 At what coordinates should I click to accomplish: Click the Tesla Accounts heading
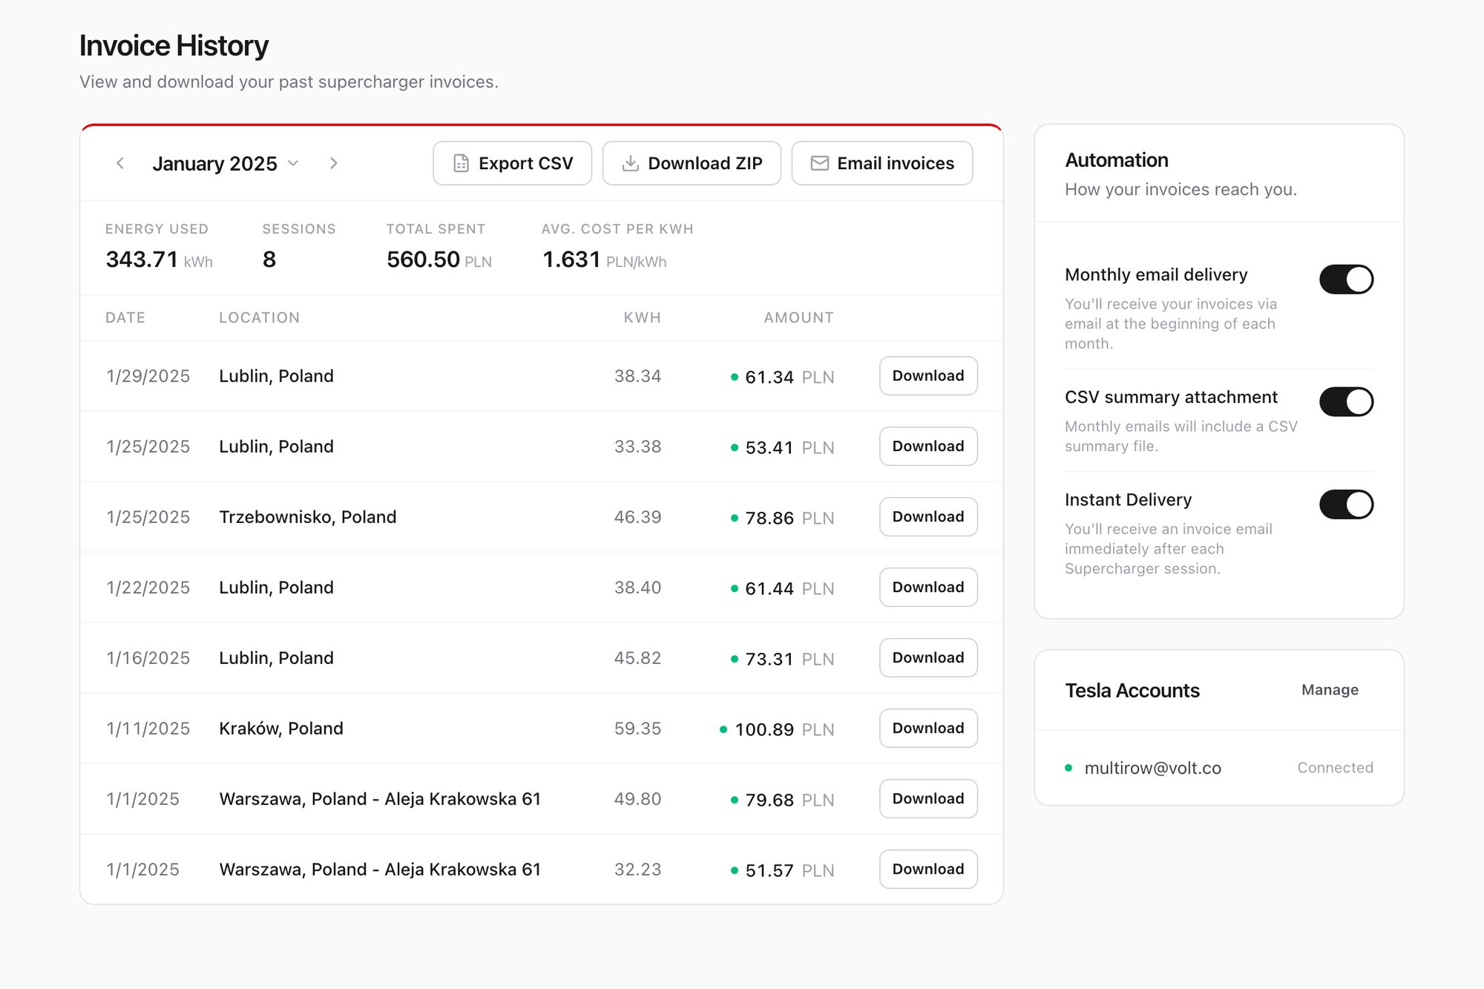(x=1132, y=691)
